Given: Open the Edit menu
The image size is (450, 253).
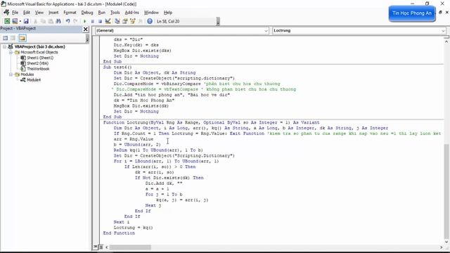Looking at the screenshot, I should pyautogui.click(x=27, y=13).
